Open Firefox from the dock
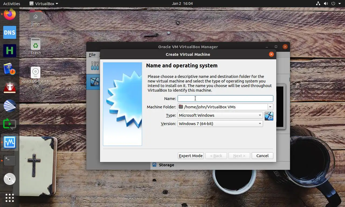Screen dimensions: 345x207 click(x=10, y=14)
